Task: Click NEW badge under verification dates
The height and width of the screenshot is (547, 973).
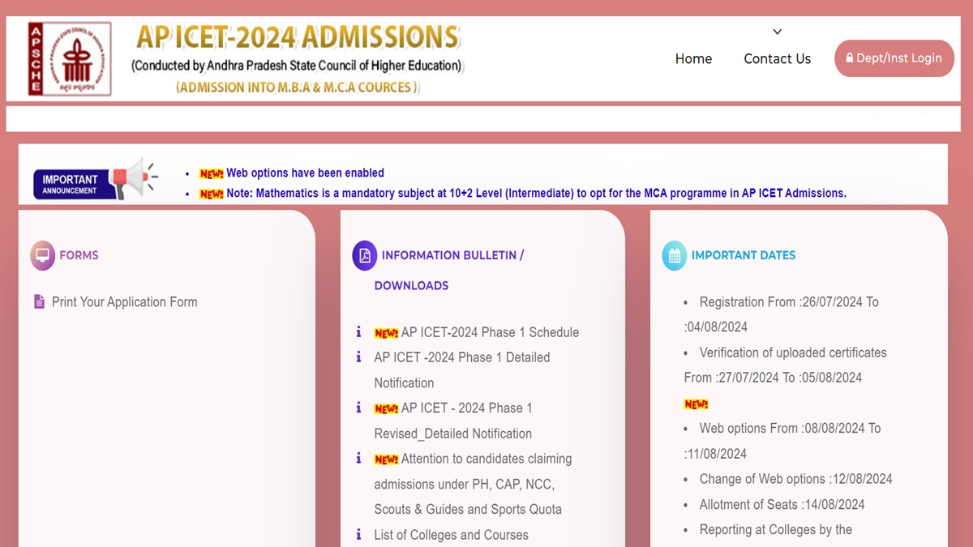Action: click(x=697, y=404)
